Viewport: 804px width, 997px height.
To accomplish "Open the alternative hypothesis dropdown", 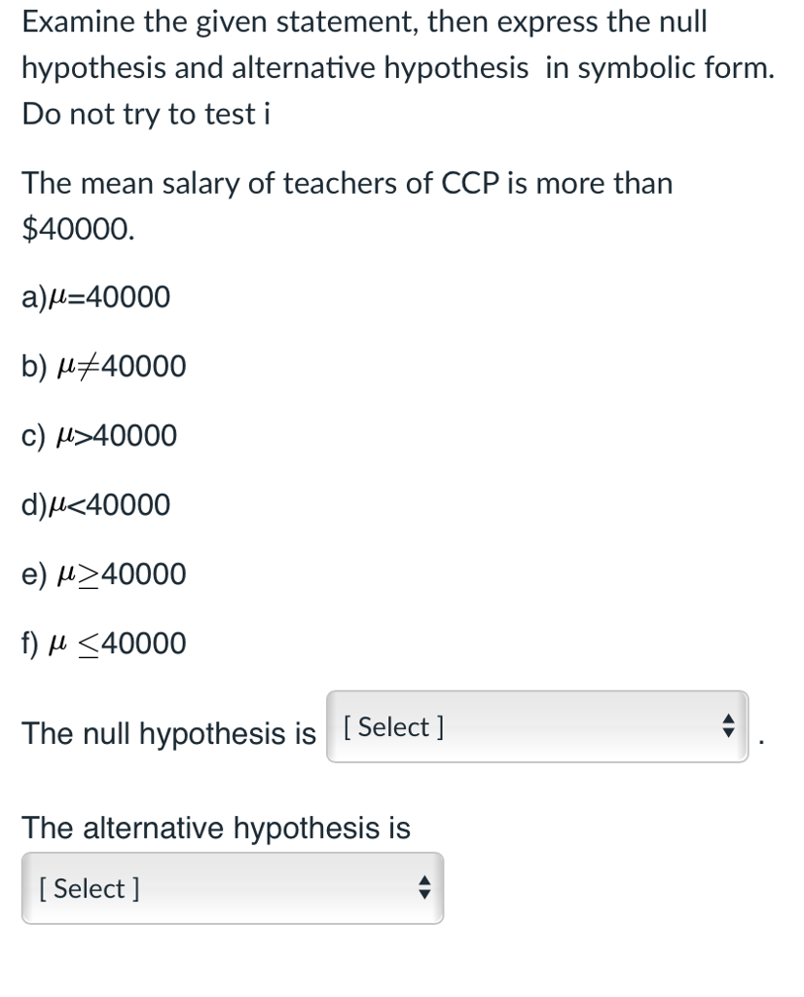I will pos(231,889).
